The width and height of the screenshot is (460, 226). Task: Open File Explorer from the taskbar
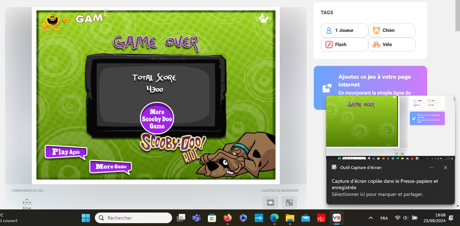(290, 218)
